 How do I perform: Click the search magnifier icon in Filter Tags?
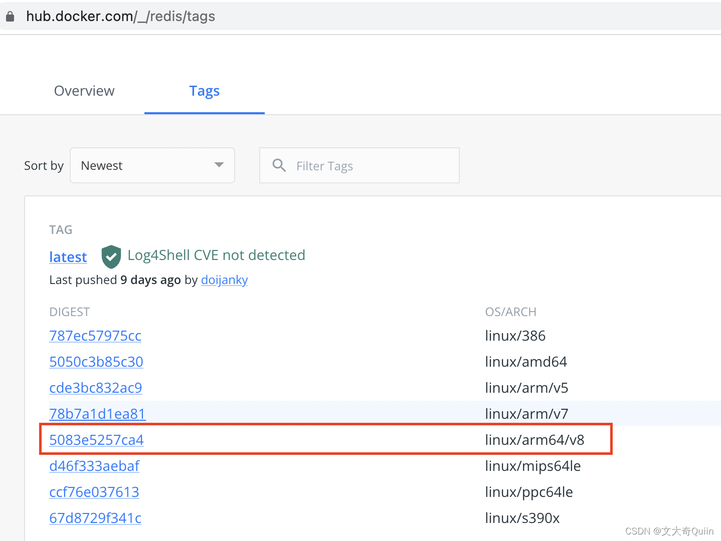pos(279,165)
